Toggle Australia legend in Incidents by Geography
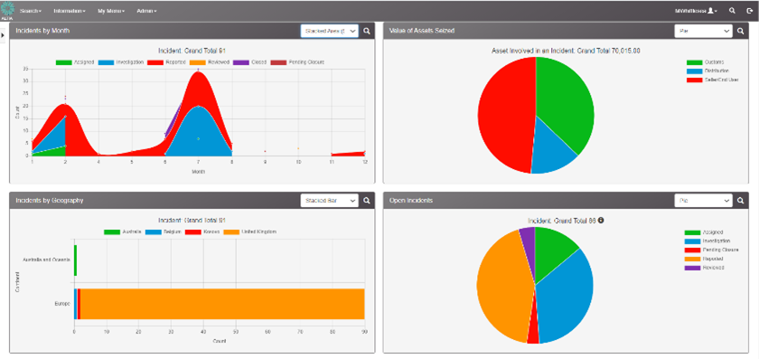The width and height of the screenshot is (759, 359). click(123, 231)
